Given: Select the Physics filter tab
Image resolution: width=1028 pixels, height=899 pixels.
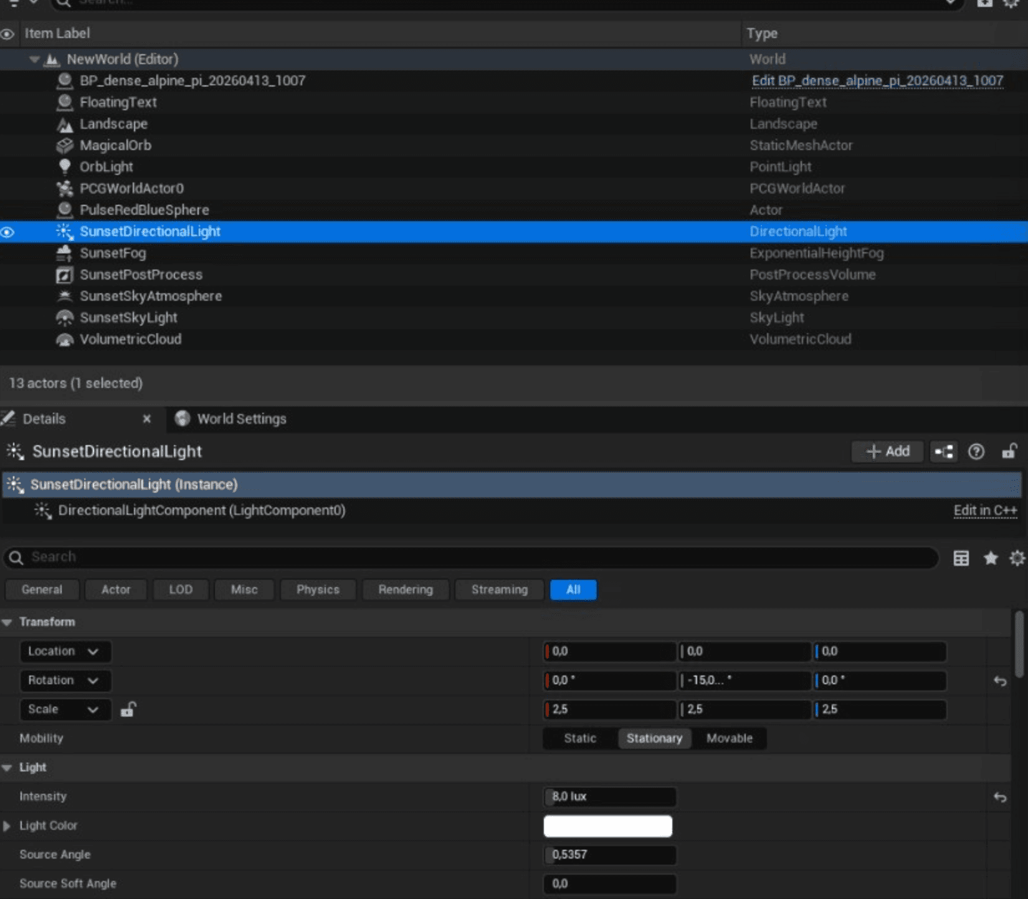Looking at the screenshot, I should 318,590.
